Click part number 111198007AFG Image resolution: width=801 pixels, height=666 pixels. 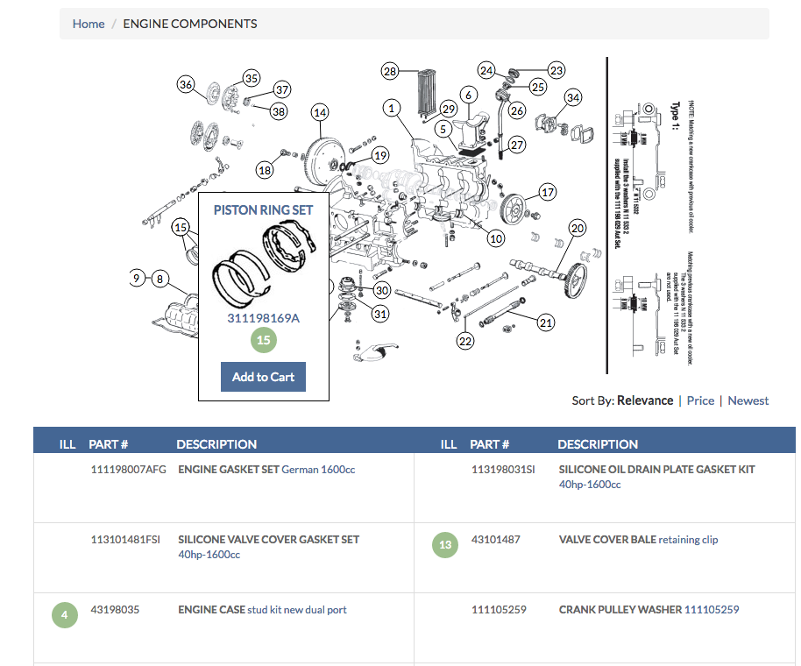pyautogui.click(x=128, y=470)
